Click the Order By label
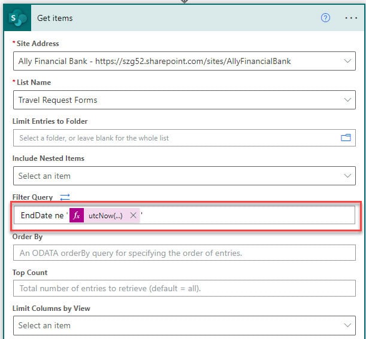Image resolution: width=366 pixels, height=339 pixels. click(x=28, y=237)
